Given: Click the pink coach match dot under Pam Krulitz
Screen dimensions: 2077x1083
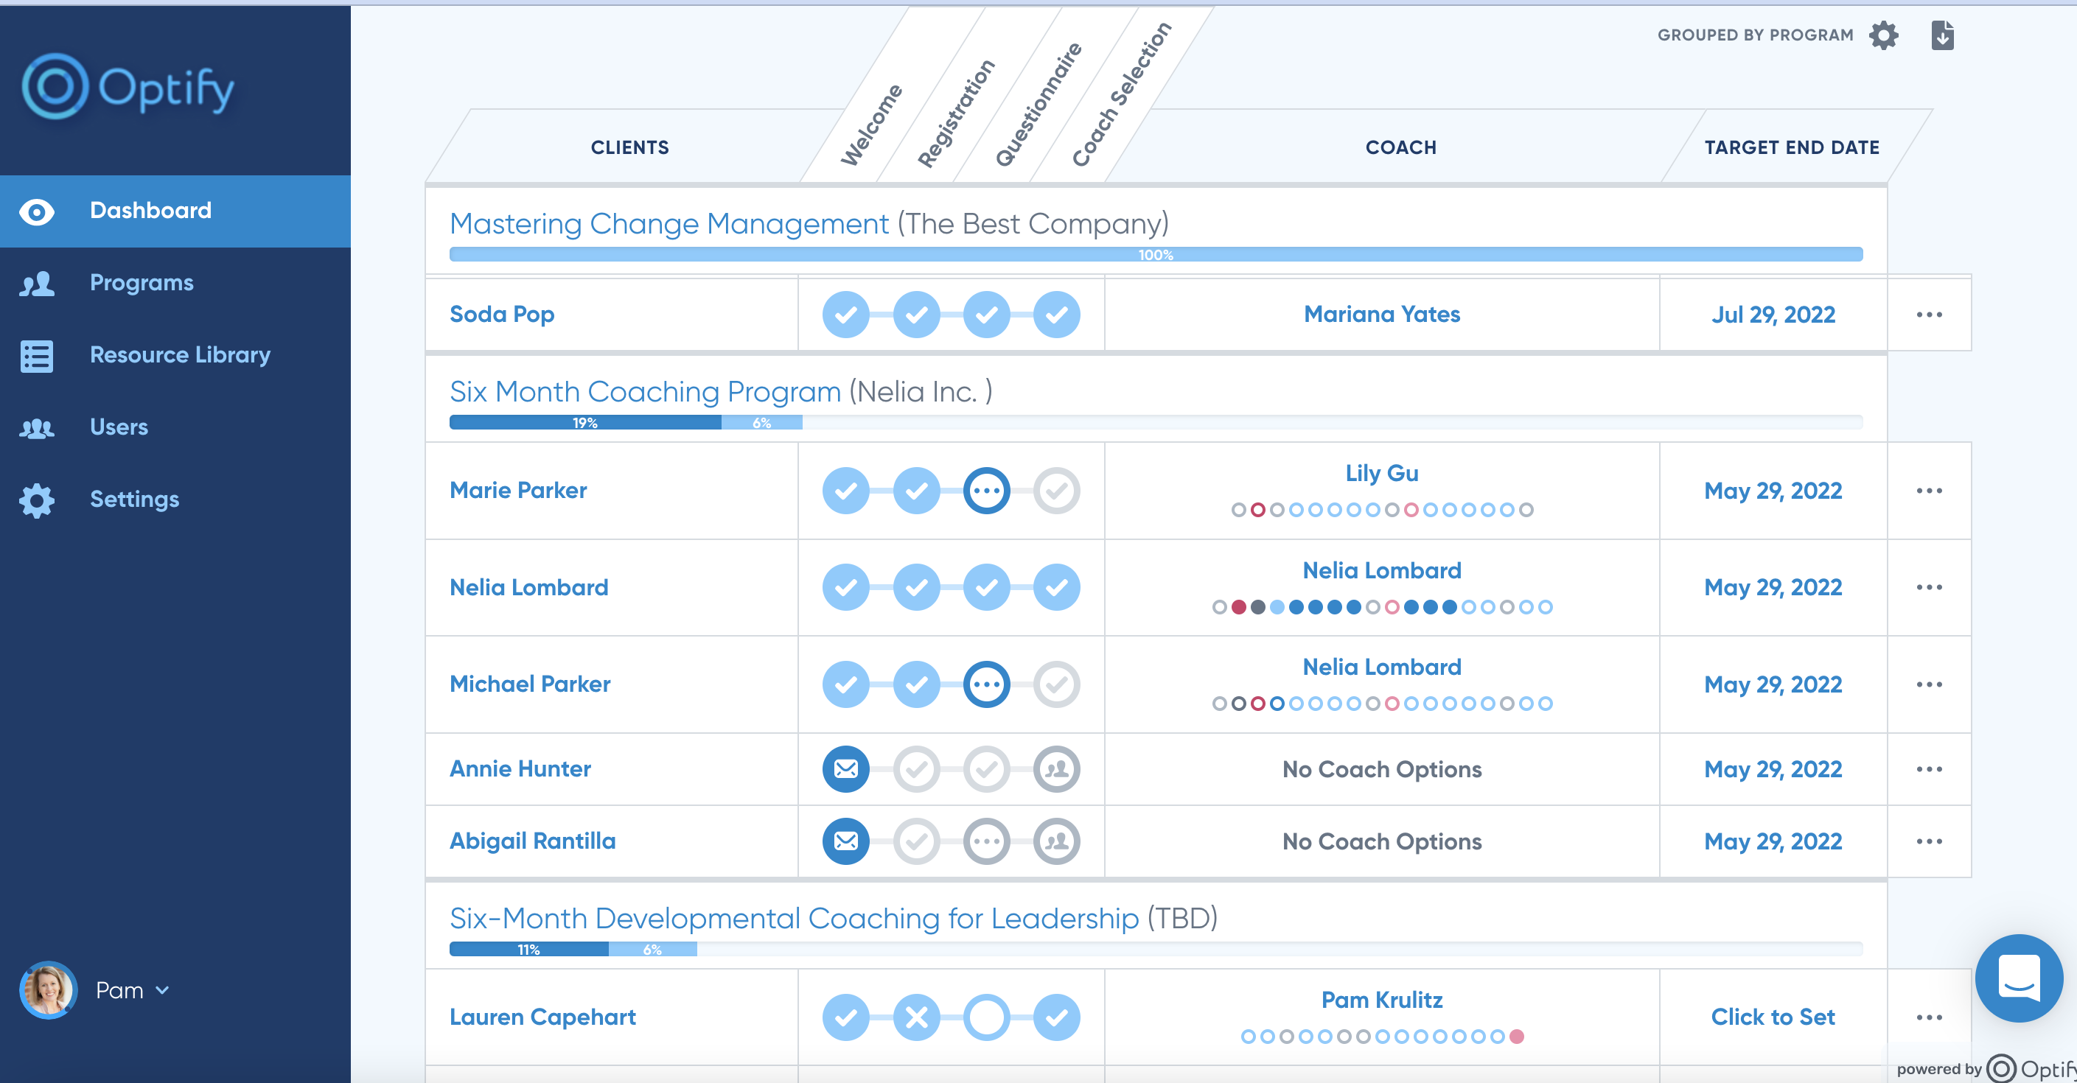Looking at the screenshot, I should click(x=1518, y=1037).
